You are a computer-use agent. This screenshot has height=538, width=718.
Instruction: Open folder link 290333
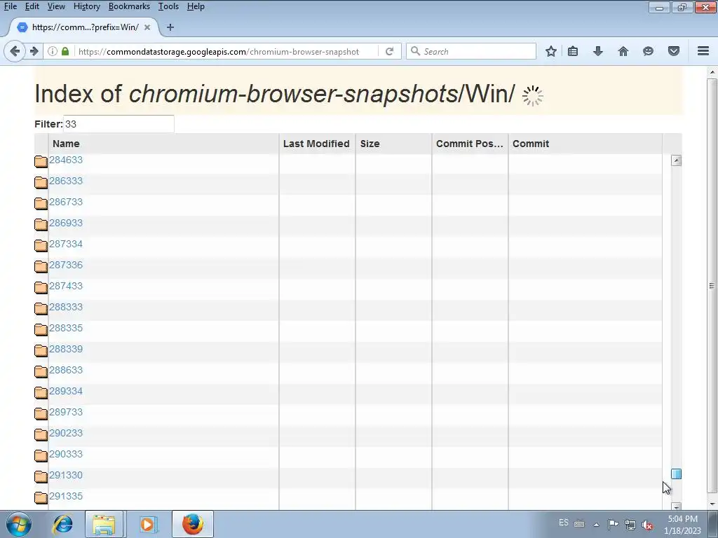tap(66, 454)
